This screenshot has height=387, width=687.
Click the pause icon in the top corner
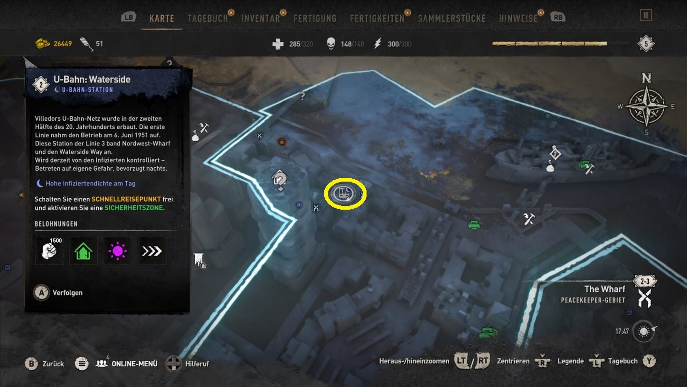click(x=645, y=15)
